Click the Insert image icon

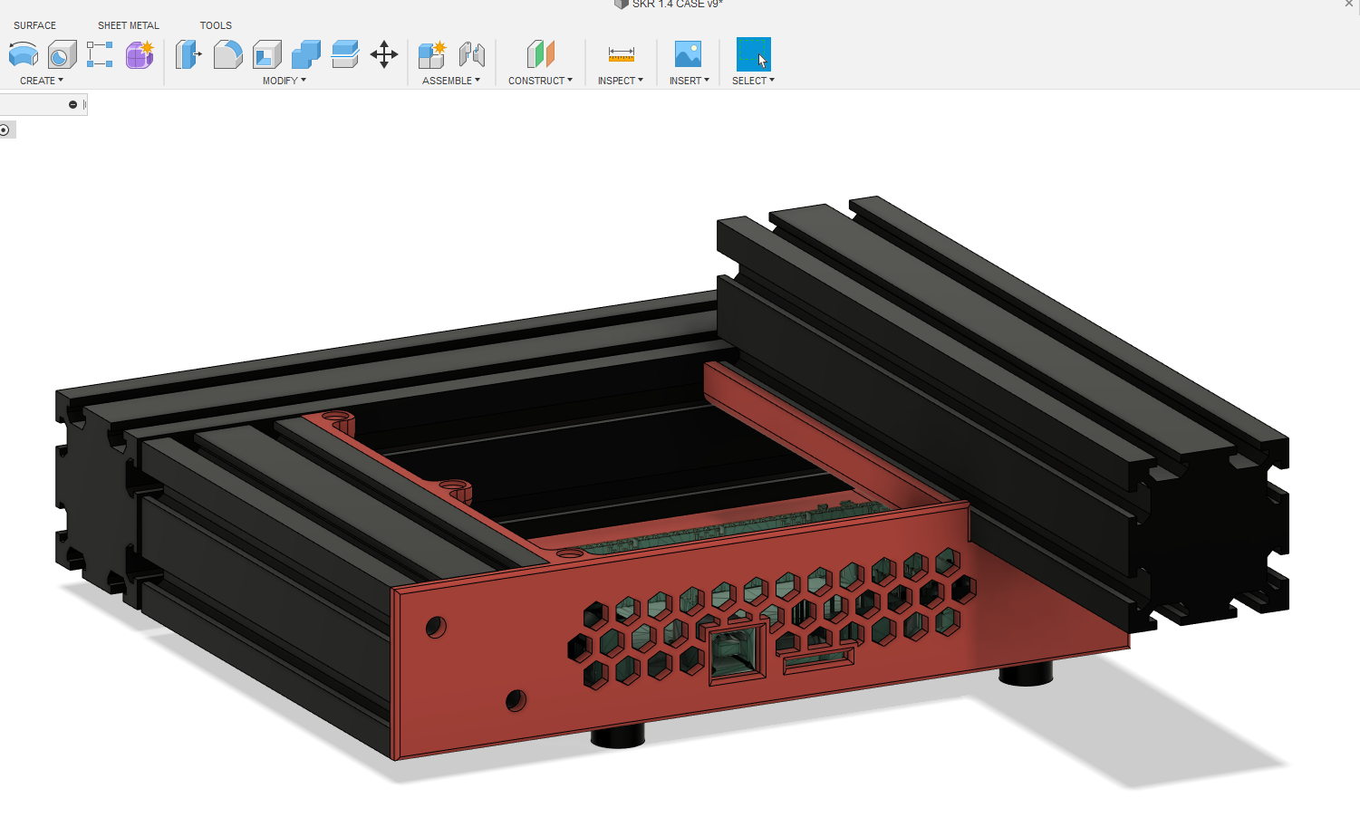pos(688,54)
